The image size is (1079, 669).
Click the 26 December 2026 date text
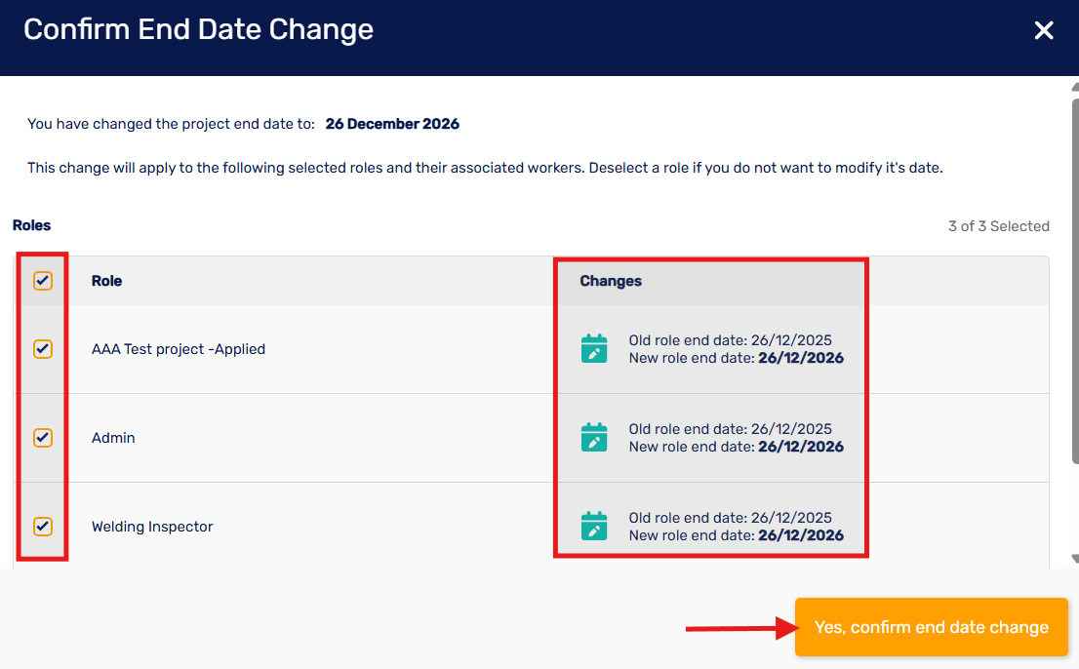[x=392, y=124]
